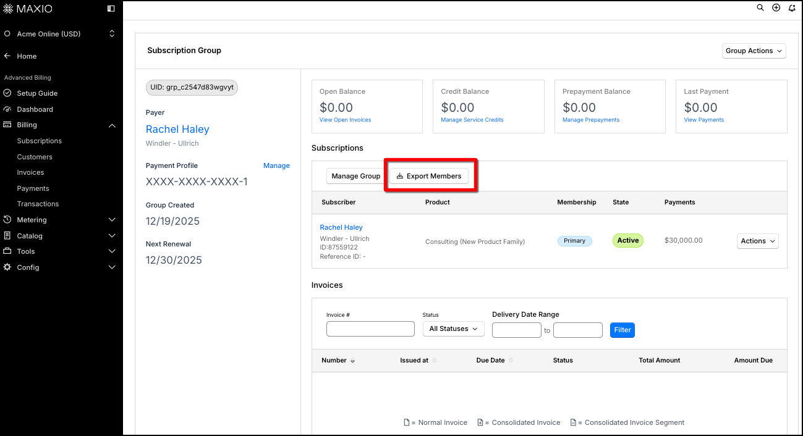Click the Setup Guide checkmark icon

pos(7,93)
